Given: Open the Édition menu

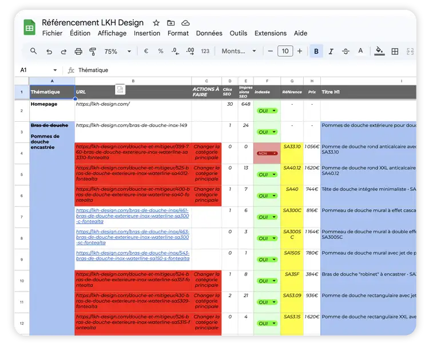Looking at the screenshot, I should [80, 33].
